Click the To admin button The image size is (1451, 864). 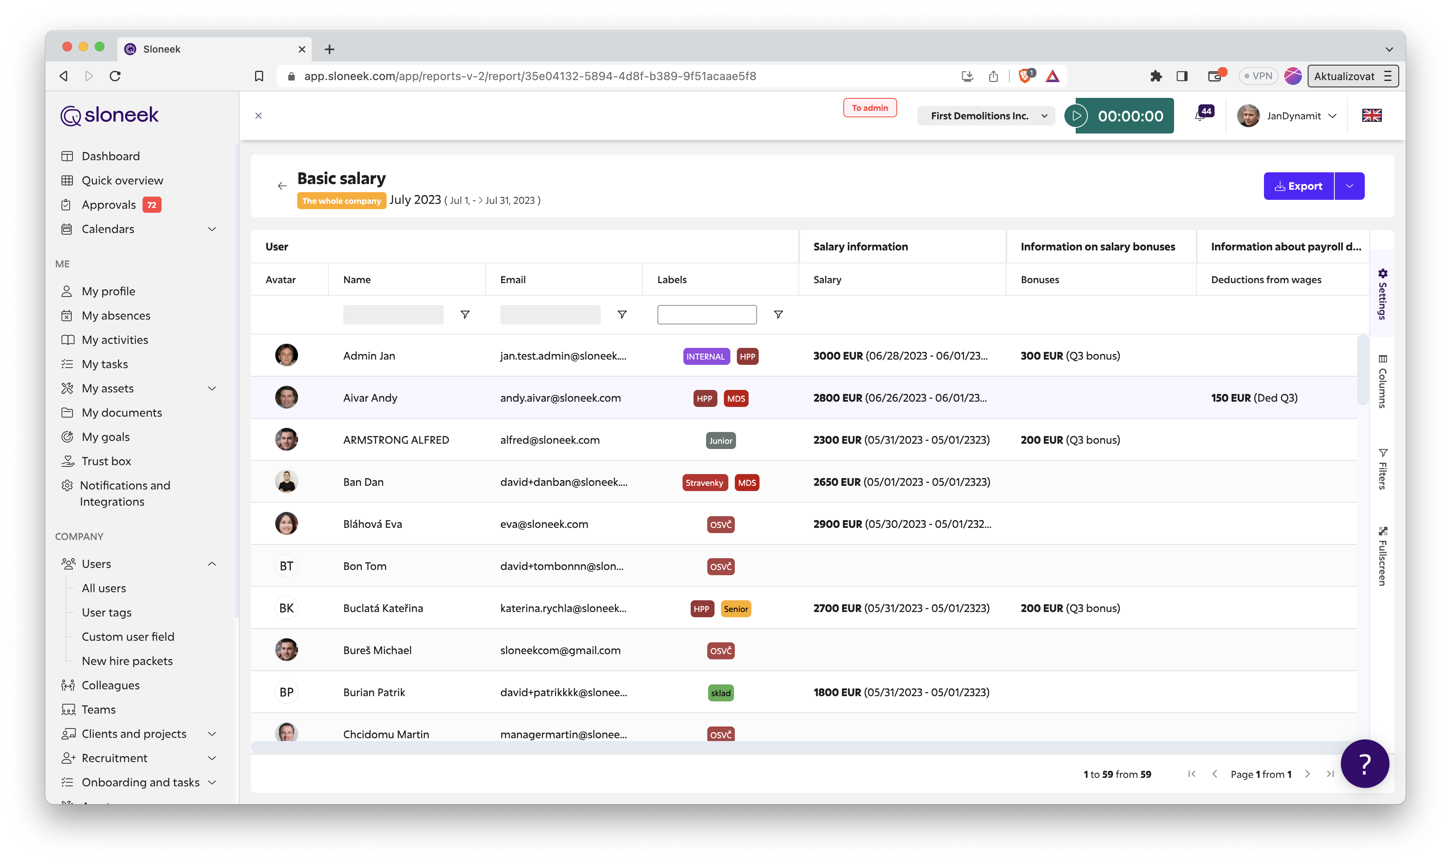(x=870, y=108)
